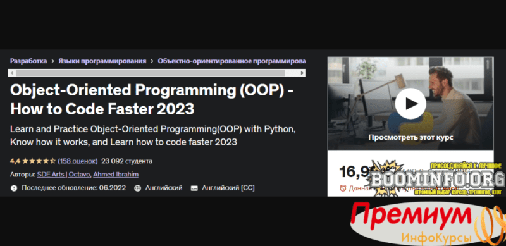Click chevron after Разработка breadcrumb
506x246 pixels.
[52, 61]
